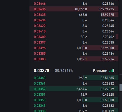Click amount 465.0 in ask row

coord(83,15)
